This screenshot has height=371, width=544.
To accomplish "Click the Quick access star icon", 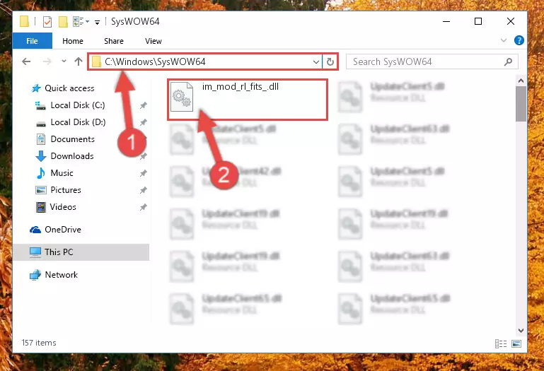I will (36, 88).
